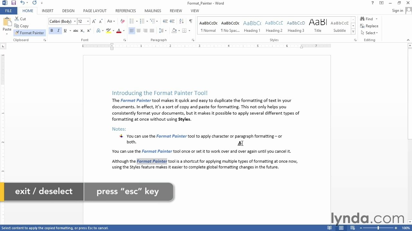Switch to the INSERT tab
Image resolution: width=412 pixels, height=231 pixels.
click(48, 11)
